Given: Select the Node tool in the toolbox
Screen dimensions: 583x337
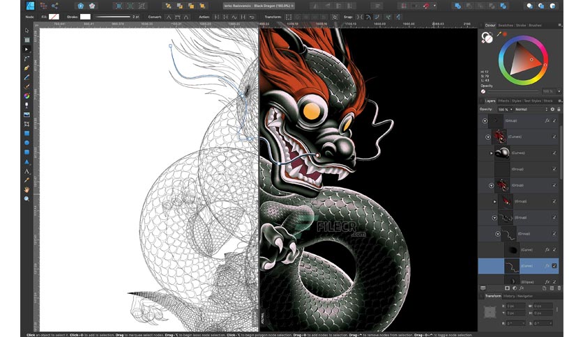Looking at the screenshot, I should click(x=27, y=49).
